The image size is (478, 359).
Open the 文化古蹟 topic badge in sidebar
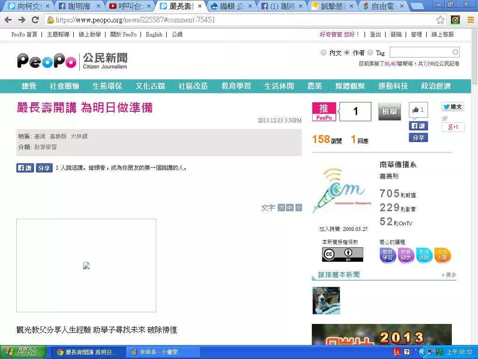(x=443, y=255)
